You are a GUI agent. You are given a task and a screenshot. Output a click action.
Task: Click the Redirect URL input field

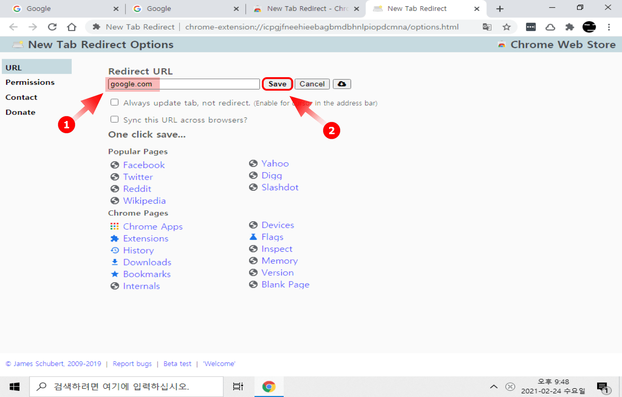184,84
